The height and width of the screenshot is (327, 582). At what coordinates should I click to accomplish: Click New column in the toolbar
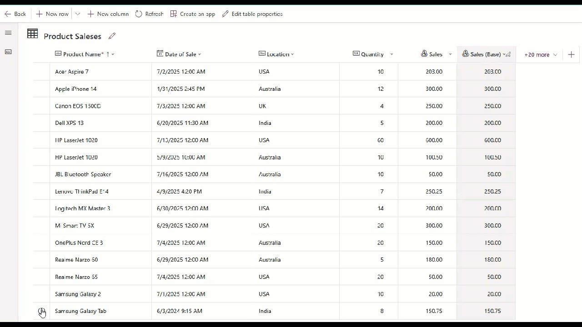[x=108, y=14]
